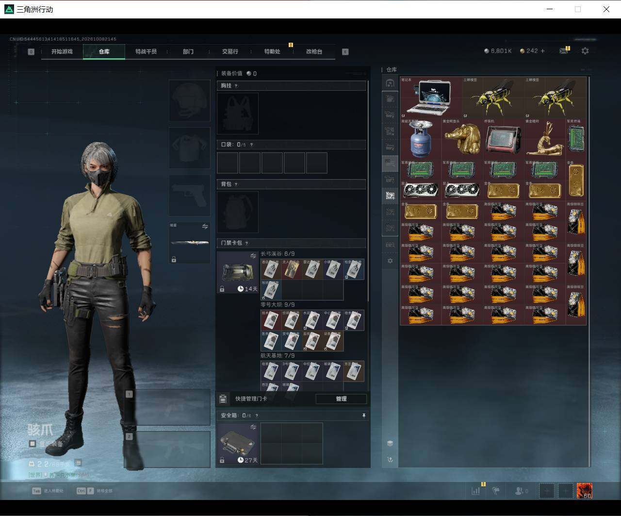Click the help question mark beside 安全箱
The width and height of the screenshot is (621, 516).
tap(257, 416)
